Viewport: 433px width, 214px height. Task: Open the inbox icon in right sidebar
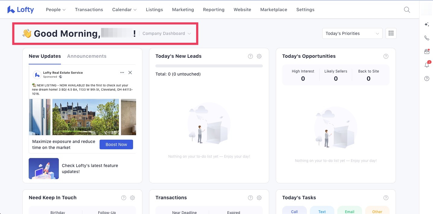(427, 51)
